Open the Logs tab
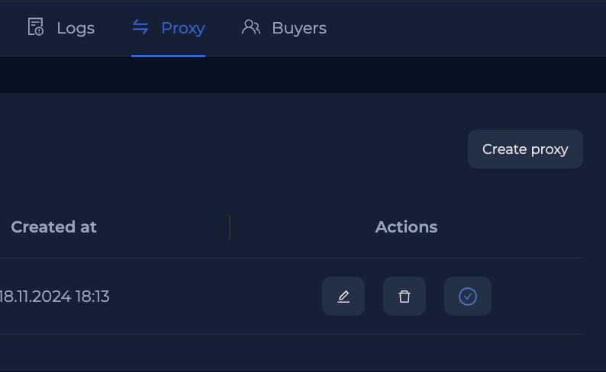Viewport: 606px width, 372px height. tap(76, 28)
